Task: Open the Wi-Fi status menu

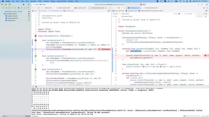Action: pyautogui.click(x=181, y=1)
